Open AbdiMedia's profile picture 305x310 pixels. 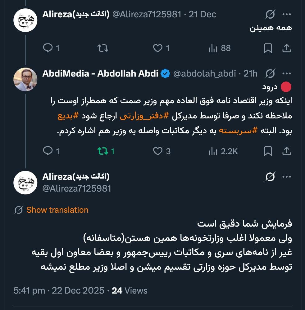(x=25, y=79)
